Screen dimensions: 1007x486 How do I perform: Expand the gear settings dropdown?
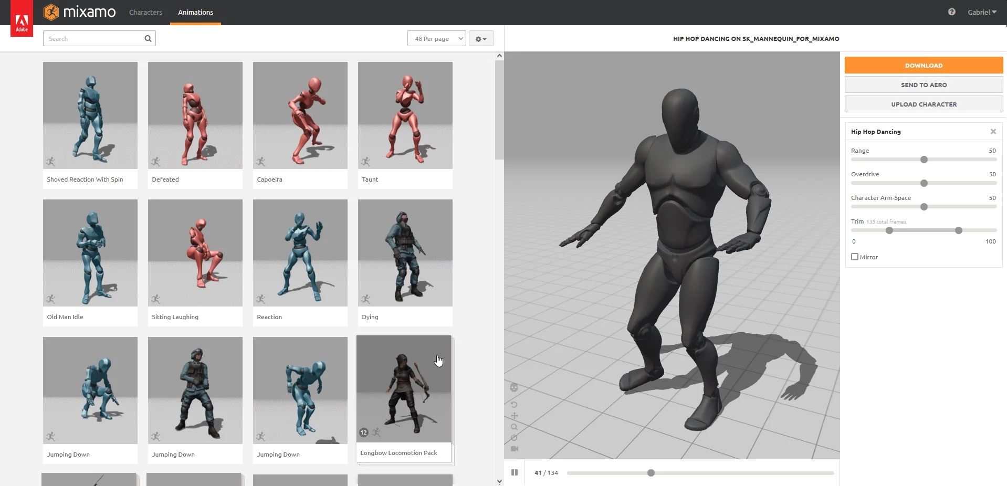[480, 39]
